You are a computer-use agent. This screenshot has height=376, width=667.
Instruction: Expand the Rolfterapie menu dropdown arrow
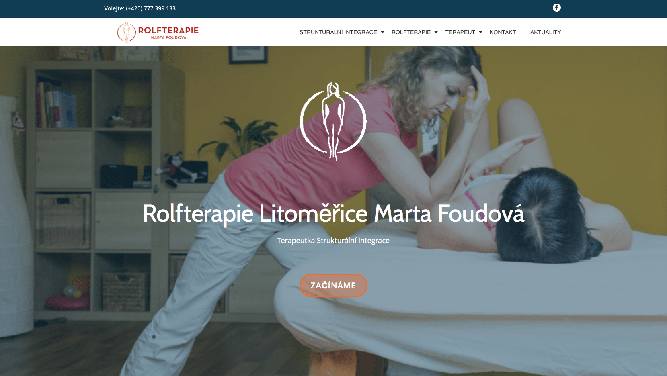click(436, 32)
